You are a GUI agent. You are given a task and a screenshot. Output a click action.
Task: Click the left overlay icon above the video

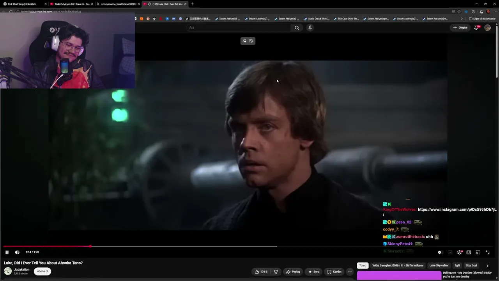(244, 41)
